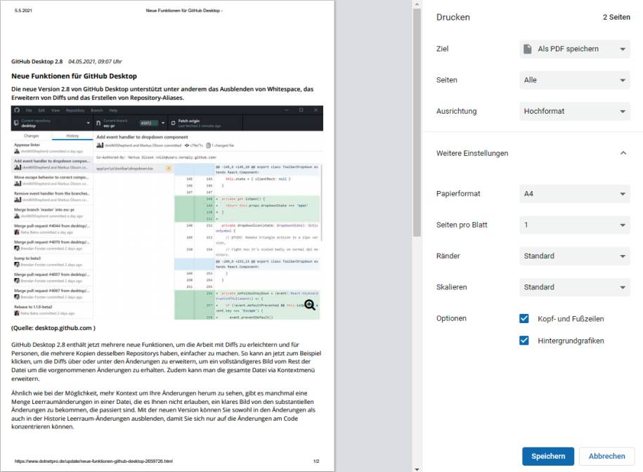643x472 pixels.
Task: Click the header date "5.5.2021" in the preview
Action: [23, 11]
